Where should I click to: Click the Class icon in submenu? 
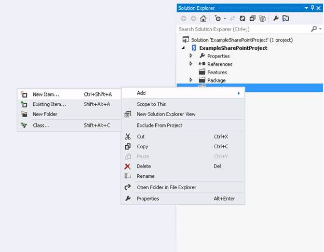(x=24, y=125)
